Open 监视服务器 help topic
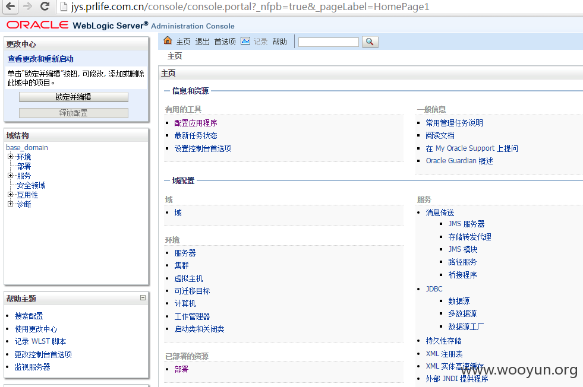This screenshot has width=583, height=387. point(32,367)
